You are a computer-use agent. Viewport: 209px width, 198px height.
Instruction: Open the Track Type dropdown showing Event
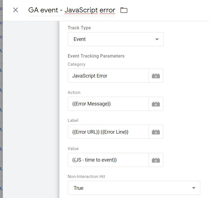click(x=116, y=39)
